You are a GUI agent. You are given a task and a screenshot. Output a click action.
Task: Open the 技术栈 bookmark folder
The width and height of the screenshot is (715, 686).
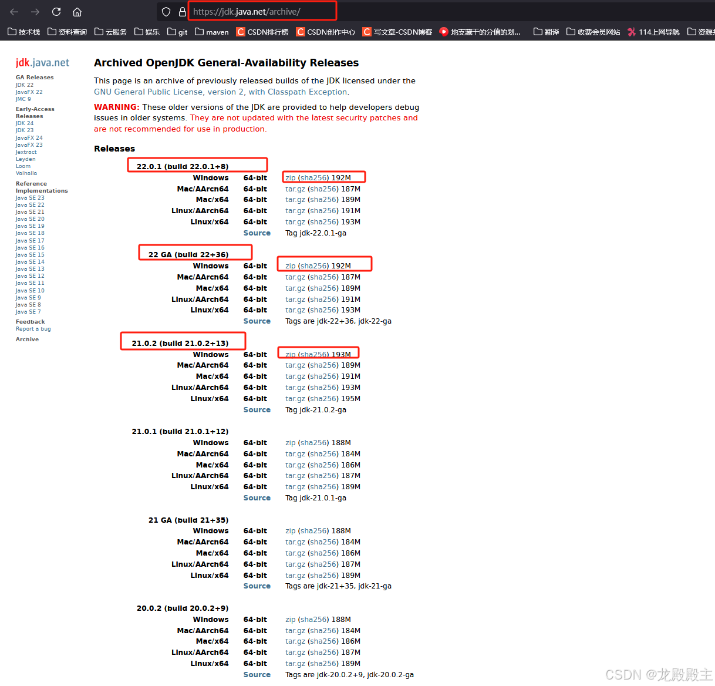[x=24, y=32]
